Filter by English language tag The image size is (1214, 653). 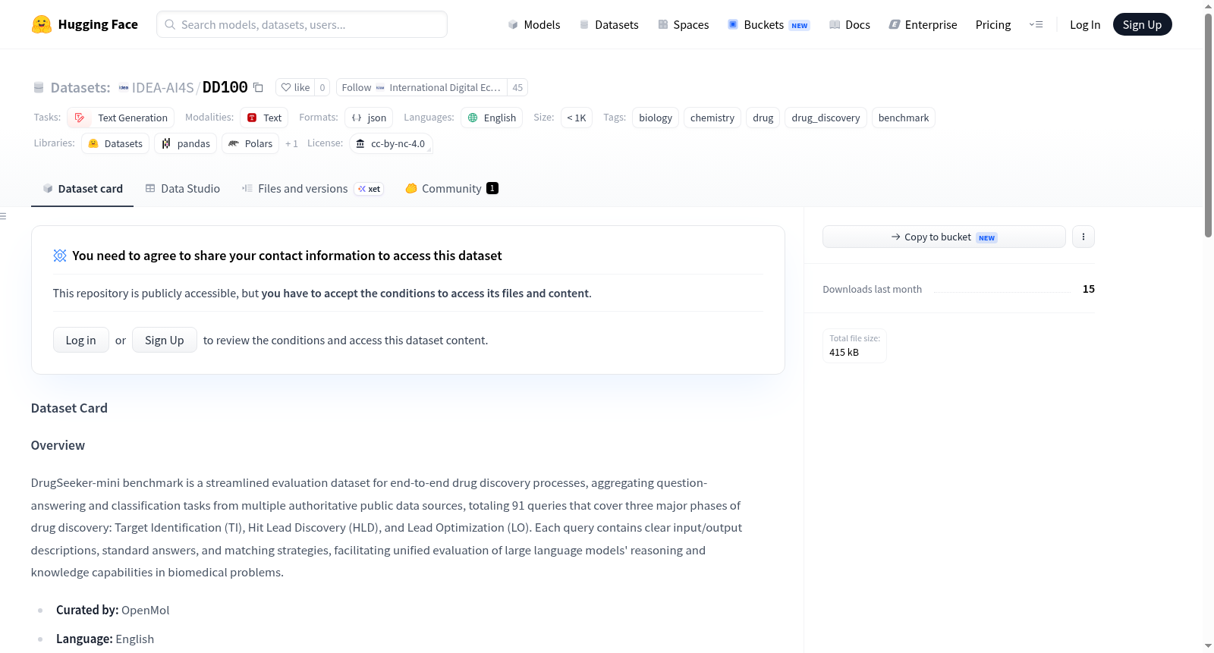tap(492, 118)
